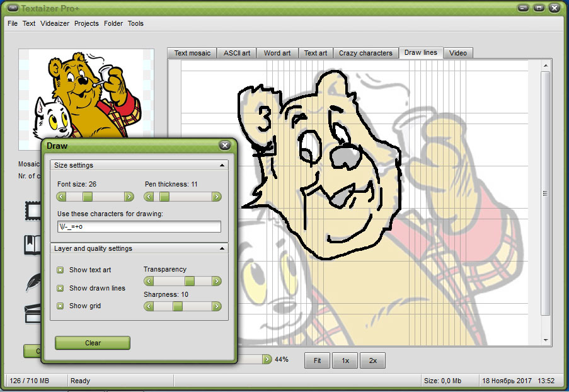
Task: Click the Sharpness slider handle
Action: (x=178, y=306)
